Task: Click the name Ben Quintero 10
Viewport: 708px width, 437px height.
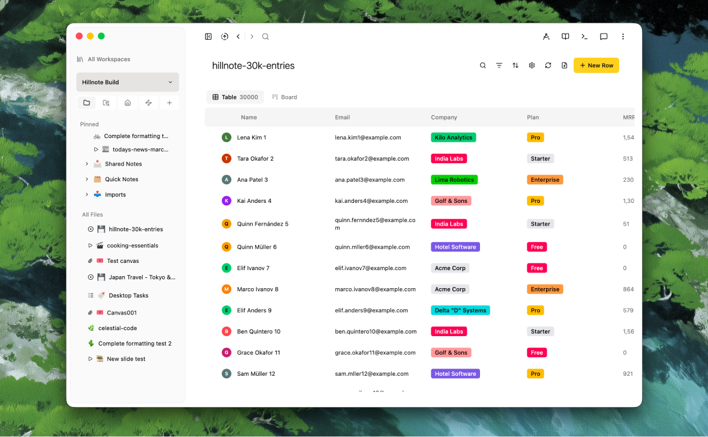Action: click(259, 332)
